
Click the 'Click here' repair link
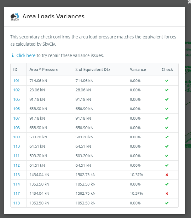click(26, 55)
